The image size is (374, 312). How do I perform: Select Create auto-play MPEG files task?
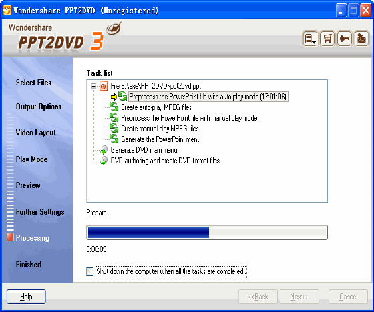156,107
